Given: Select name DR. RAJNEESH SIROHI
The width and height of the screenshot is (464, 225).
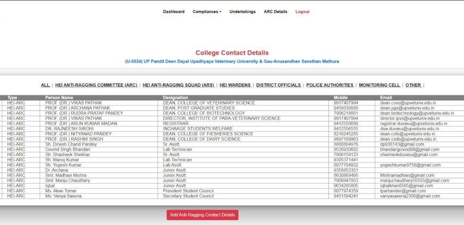Looking at the screenshot, I should tap(69, 129).
